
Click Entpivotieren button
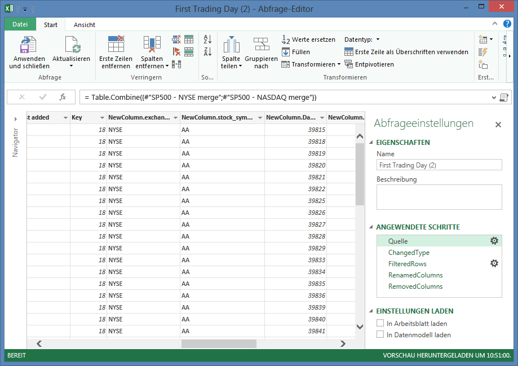[369, 64]
